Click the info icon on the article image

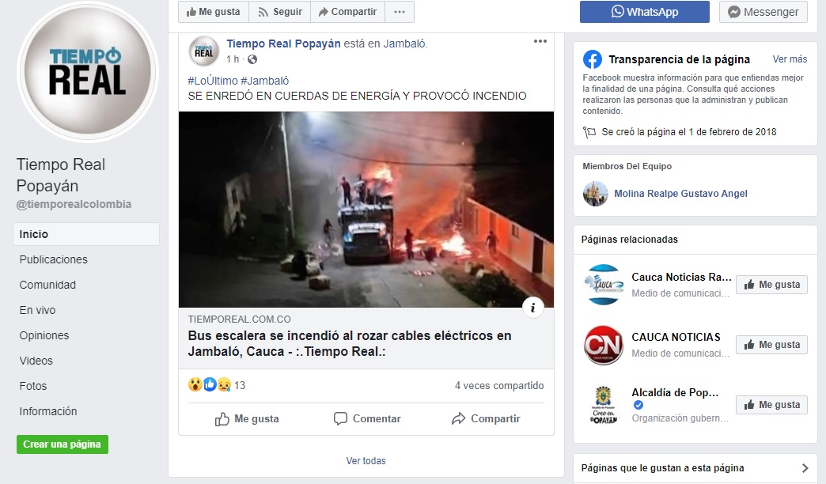[x=533, y=308]
